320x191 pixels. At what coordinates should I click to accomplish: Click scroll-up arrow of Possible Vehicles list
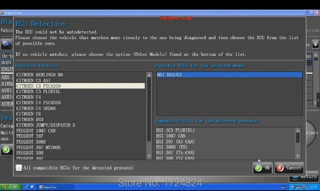149,75
